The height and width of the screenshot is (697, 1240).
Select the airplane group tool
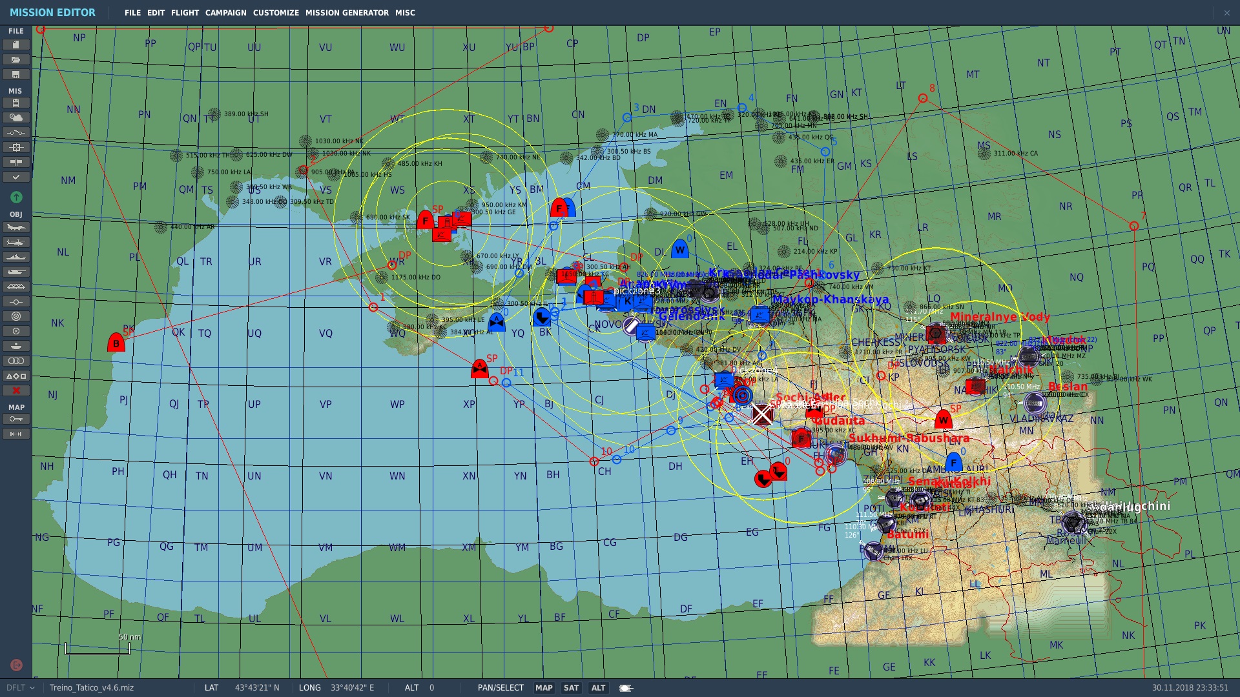(15, 227)
